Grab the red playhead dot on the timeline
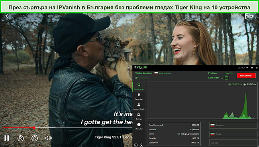The image size is (259, 147). tap(34, 127)
